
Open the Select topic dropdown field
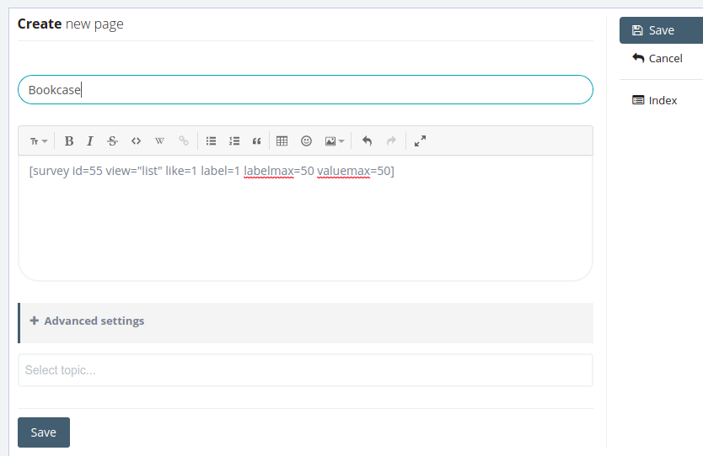coord(305,370)
